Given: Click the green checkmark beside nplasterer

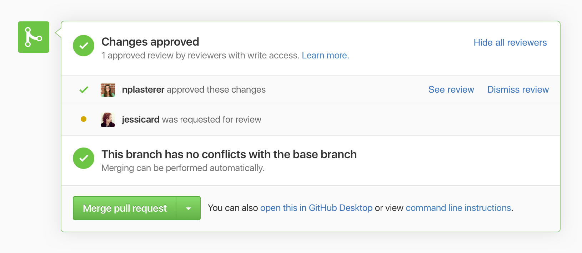Looking at the screenshot, I should pos(84,90).
